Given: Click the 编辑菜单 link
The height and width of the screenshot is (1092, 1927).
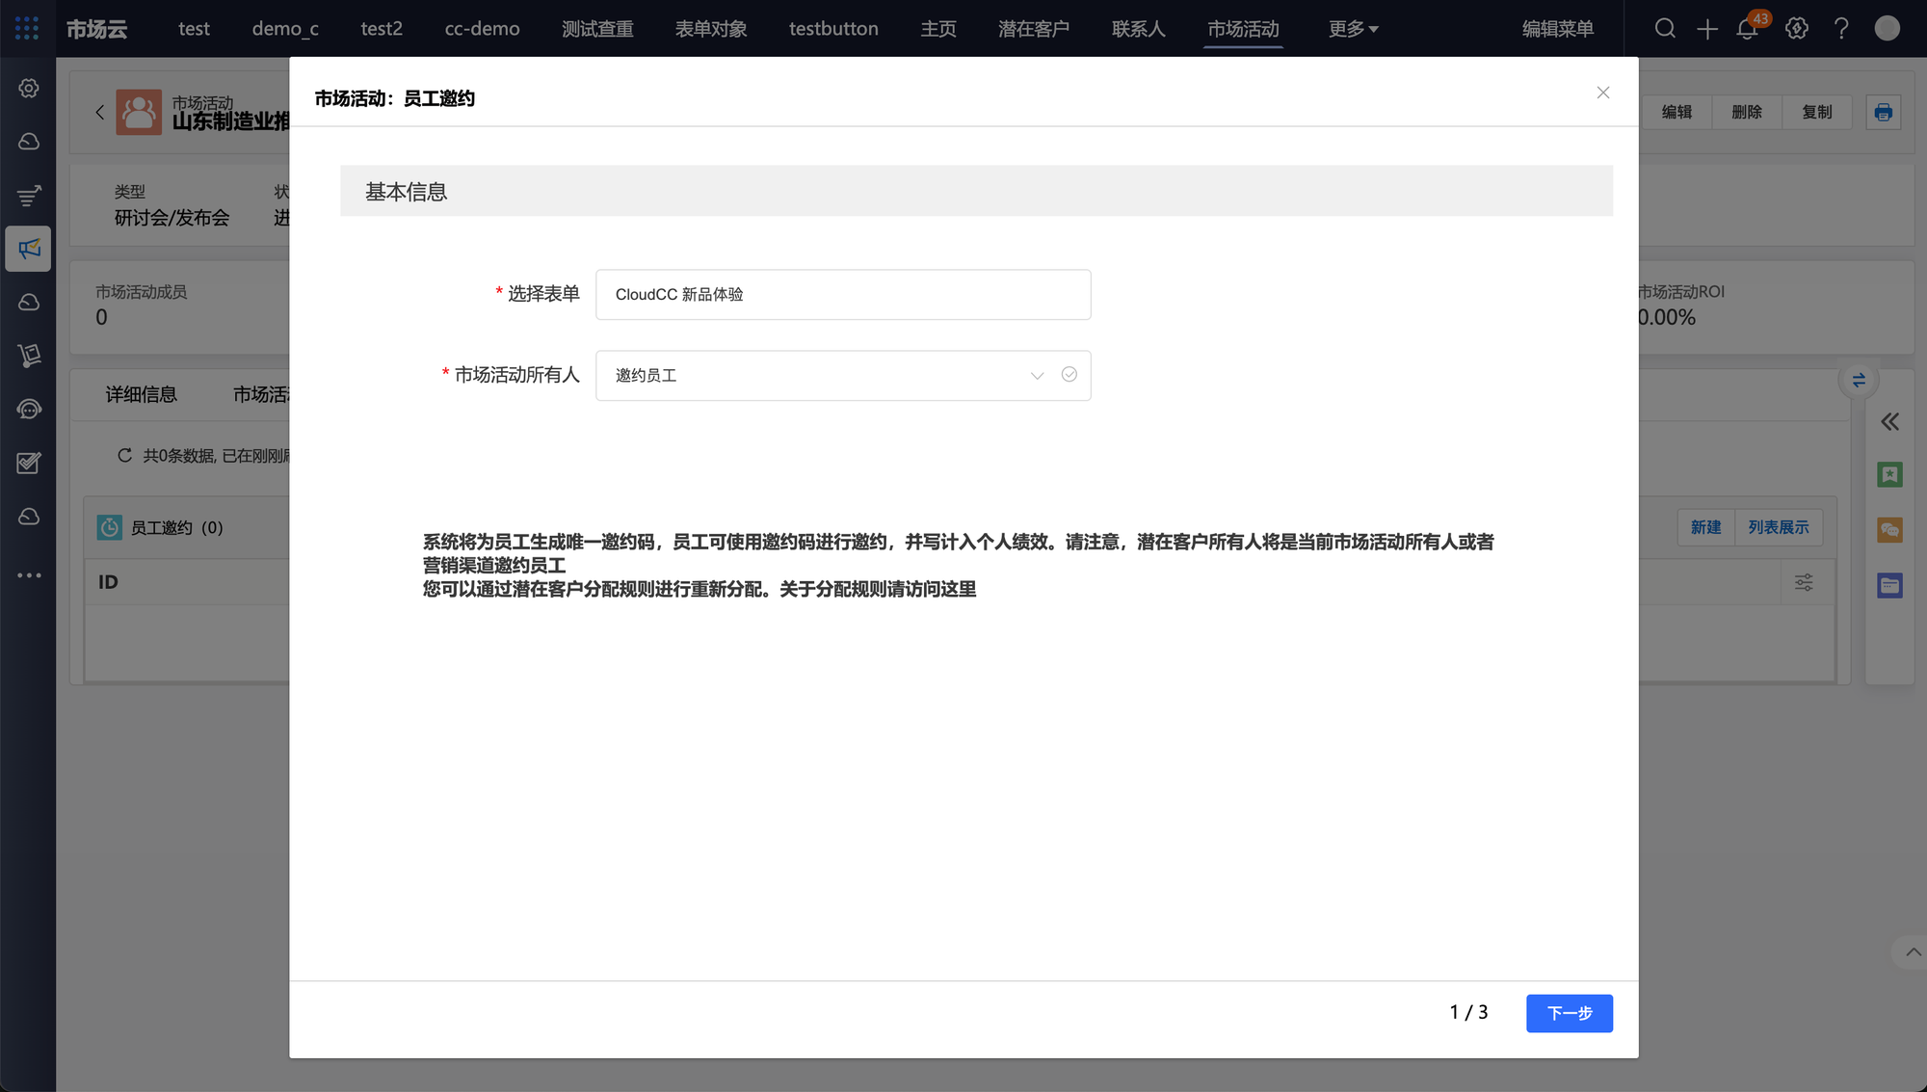Looking at the screenshot, I should tap(1557, 28).
